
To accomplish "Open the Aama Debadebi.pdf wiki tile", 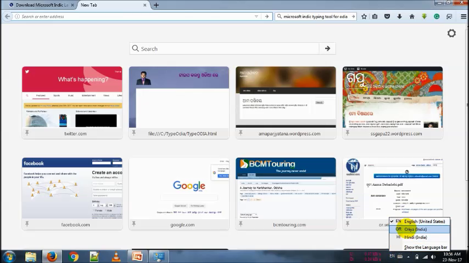I will coord(393,188).
